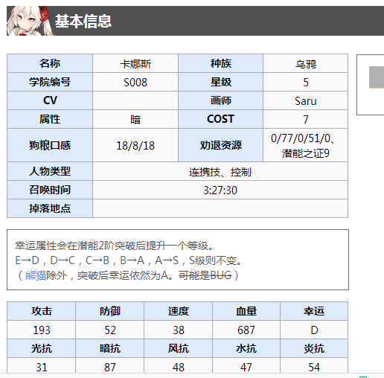Select the fire resistance value 54
Viewport: 384px width, 378px height.
314,368
